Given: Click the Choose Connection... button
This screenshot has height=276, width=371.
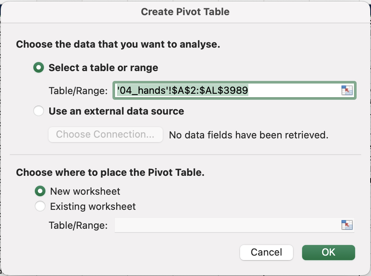Looking at the screenshot, I should (106, 135).
